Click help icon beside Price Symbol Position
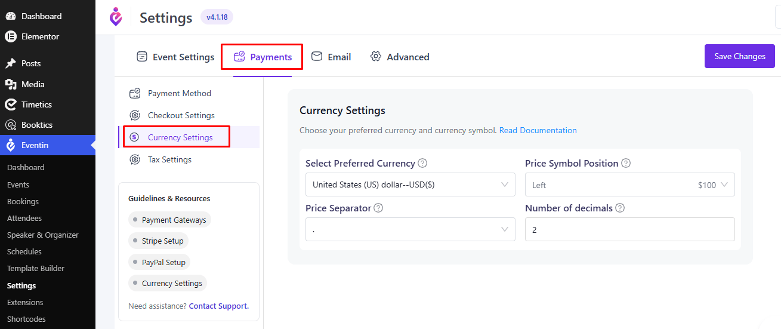This screenshot has width=781, height=329. [626, 164]
